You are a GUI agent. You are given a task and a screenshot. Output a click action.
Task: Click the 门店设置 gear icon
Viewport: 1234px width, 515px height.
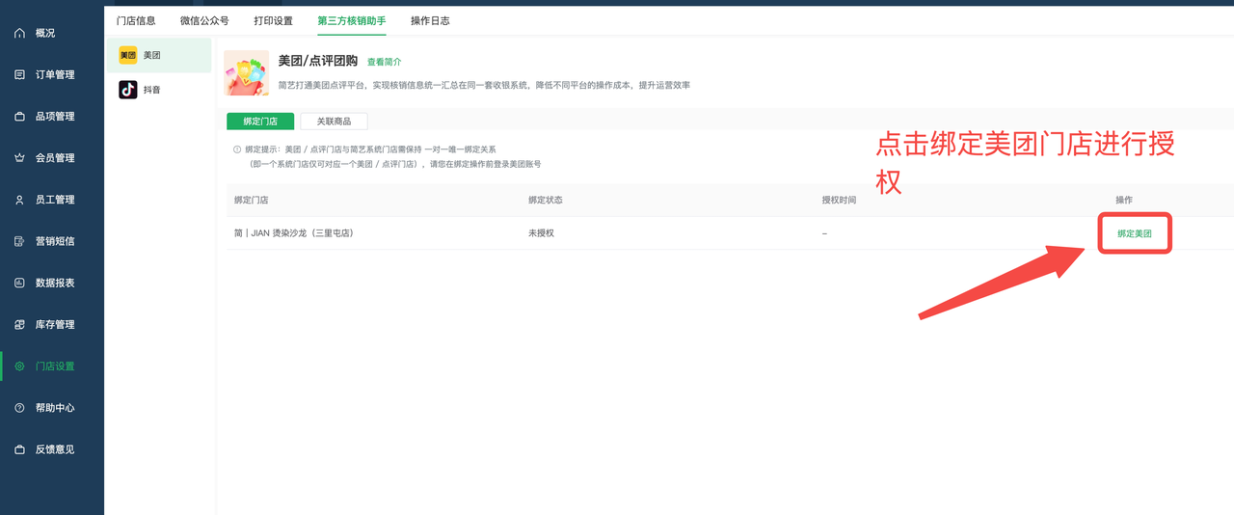19,366
